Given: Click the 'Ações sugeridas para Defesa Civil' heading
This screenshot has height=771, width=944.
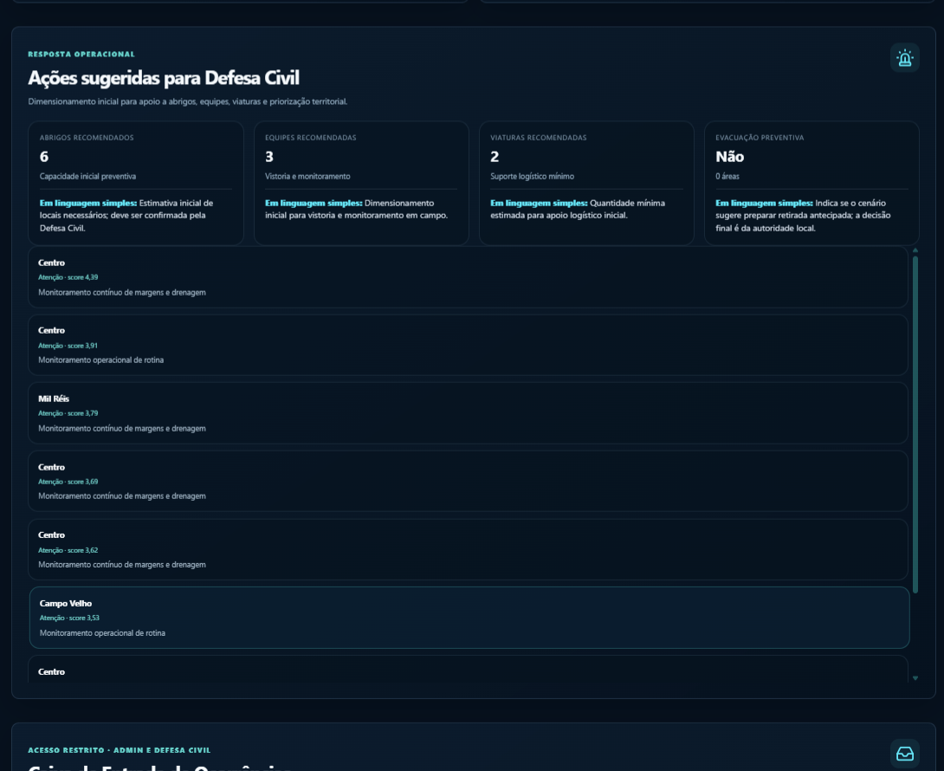Looking at the screenshot, I should click(x=164, y=78).
